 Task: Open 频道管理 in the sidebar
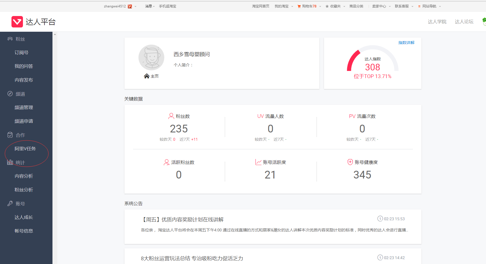[24, 108]
